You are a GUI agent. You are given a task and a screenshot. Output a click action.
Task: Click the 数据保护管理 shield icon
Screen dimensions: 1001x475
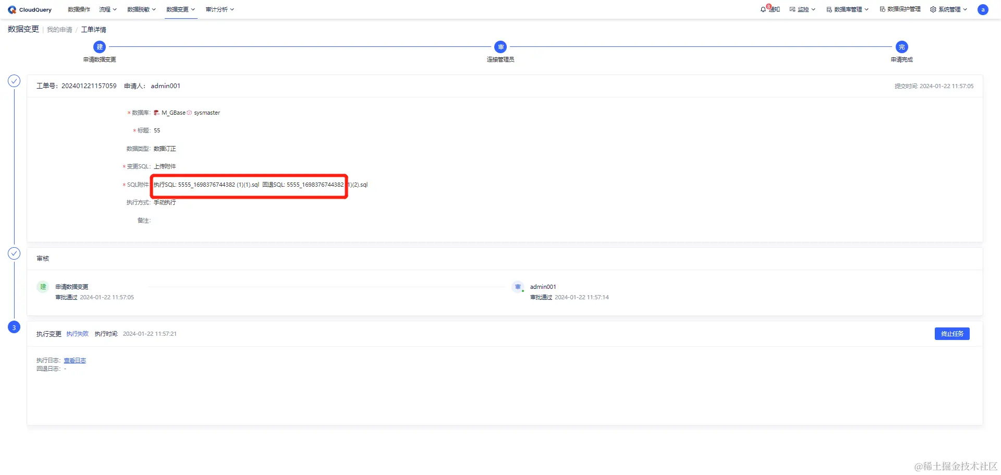pyautogui.click(x=883, y=9)
